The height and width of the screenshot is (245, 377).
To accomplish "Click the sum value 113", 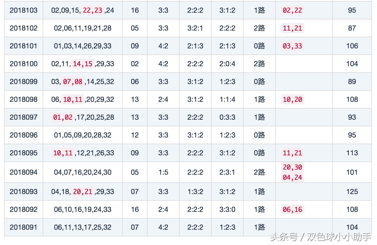I will (352, 153).
